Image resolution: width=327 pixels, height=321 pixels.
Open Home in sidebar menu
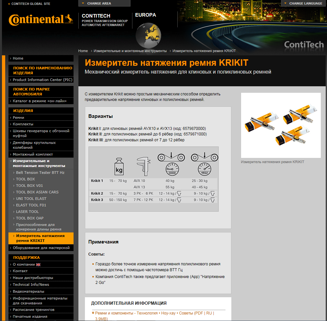(x=18, y=58)
